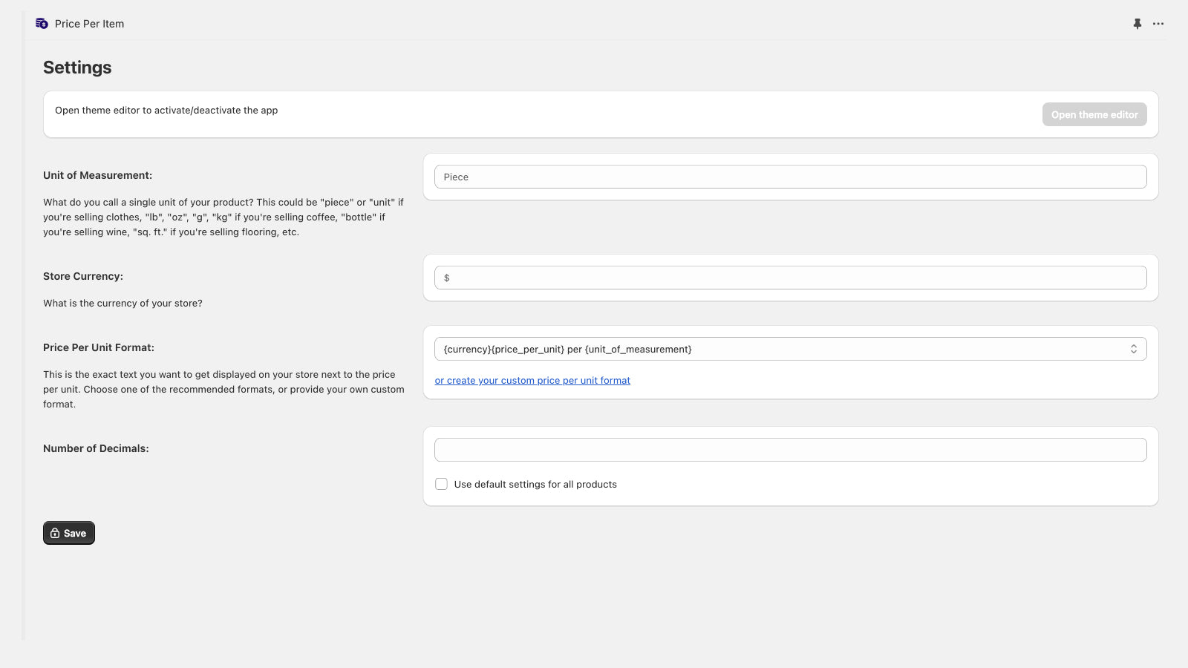The height and width of the screenshot is (668, 1188).
Task: Click the up-down chevron of format selector
Action: 1134,349
